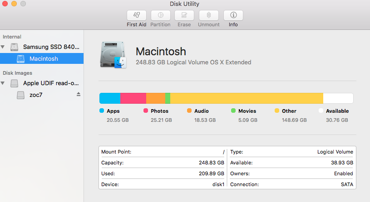Click the Type value Logical Volume
This screenshot has width=370, height=202.
tap(335, 152)
